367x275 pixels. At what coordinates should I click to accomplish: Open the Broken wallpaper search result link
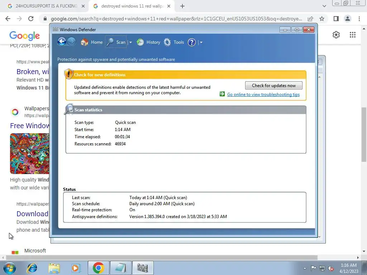[x=33, y=72]
